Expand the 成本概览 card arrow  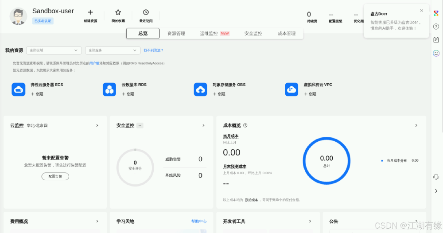coord(416,125)
